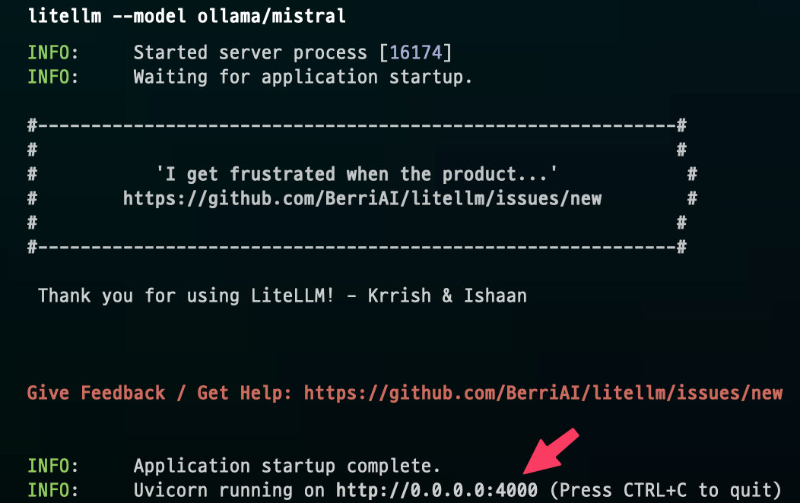Click the 'Uvicorn running on' text

[229, 490]
